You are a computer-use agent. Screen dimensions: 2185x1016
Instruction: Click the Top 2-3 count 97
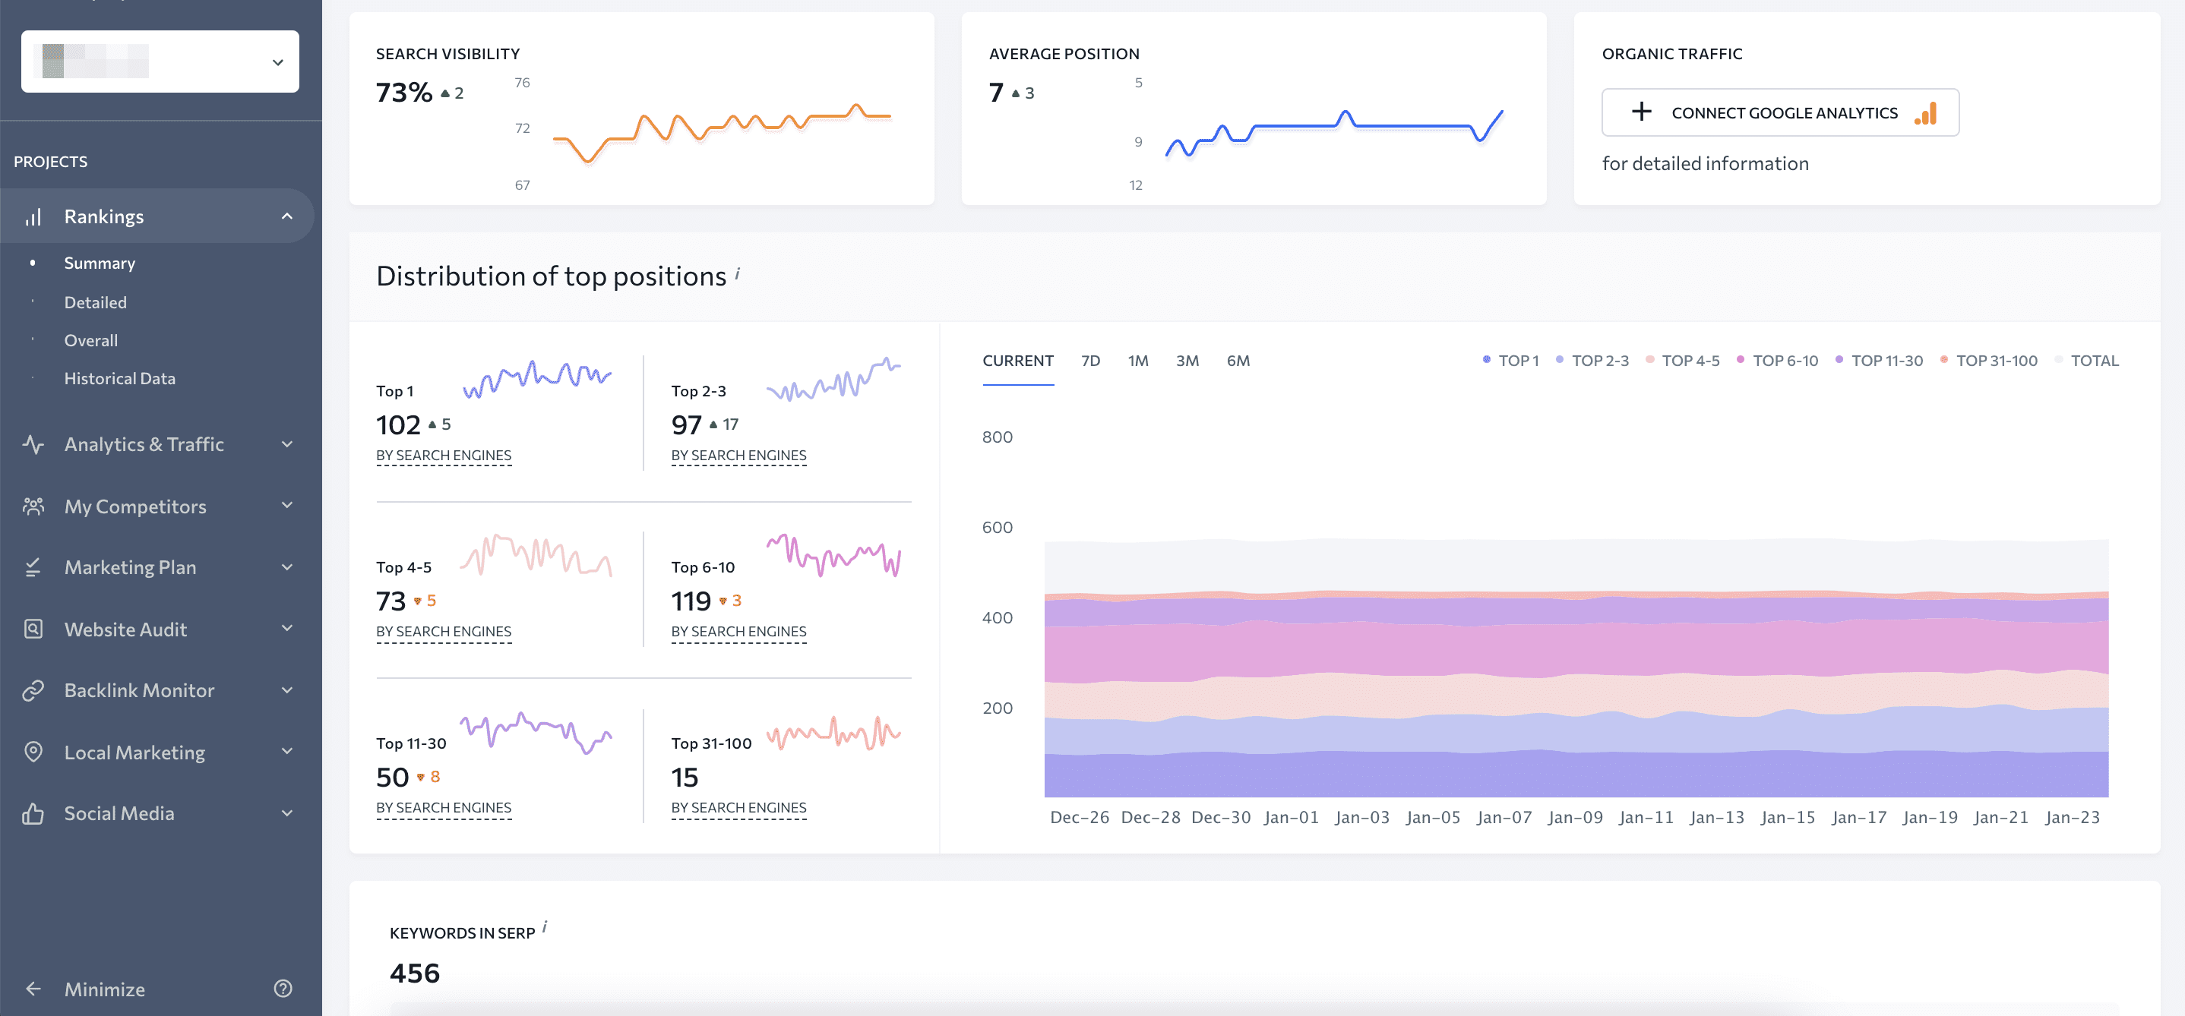pyautogui.click(x=686, y=425)
